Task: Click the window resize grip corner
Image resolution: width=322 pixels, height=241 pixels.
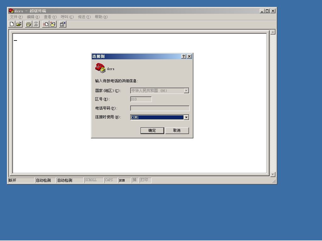Action: pos(274,181)
